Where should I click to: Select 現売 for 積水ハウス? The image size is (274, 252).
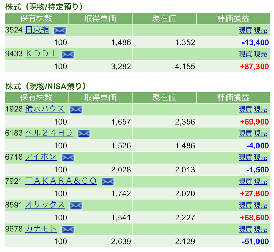tap(261, 110)
